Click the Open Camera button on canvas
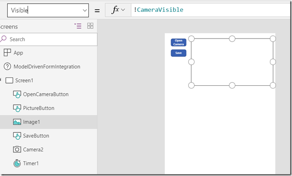Screen dimensions: 292x176 [x=179, y=43]
